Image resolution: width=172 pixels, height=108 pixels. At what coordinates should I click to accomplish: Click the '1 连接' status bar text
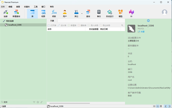(x=3, y=106)
